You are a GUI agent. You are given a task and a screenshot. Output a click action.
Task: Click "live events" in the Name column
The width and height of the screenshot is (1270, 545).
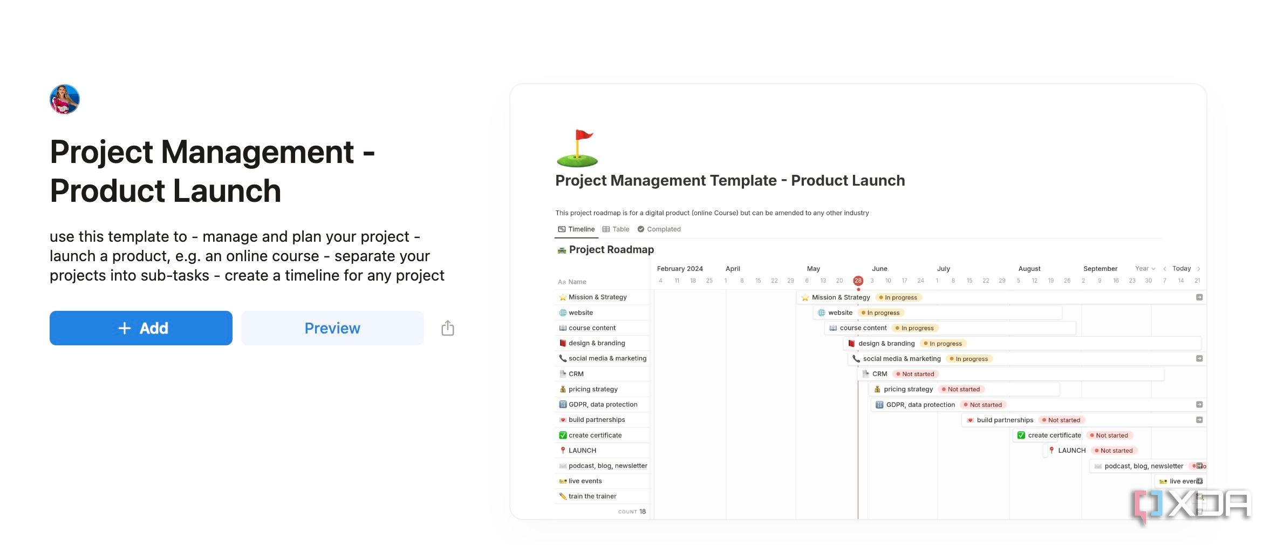(x=585, y=481)
